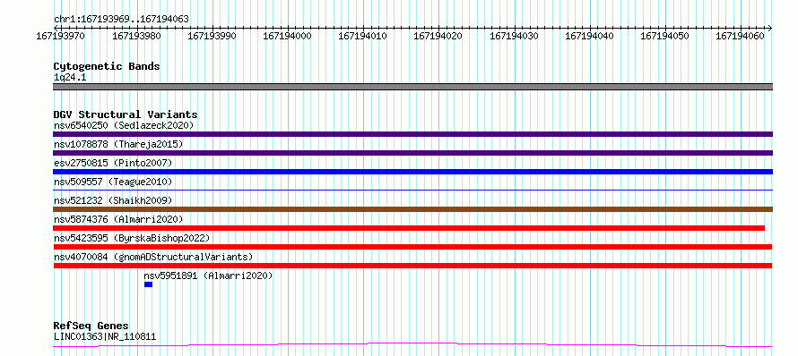The image size is (798, 356).
Task: Select the nsv6540250 purple variant bar
Action: (412, 134)
